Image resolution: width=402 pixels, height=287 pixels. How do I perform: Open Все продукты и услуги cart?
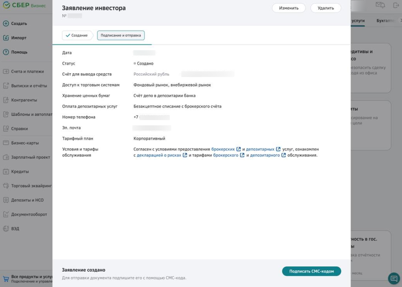6,279
